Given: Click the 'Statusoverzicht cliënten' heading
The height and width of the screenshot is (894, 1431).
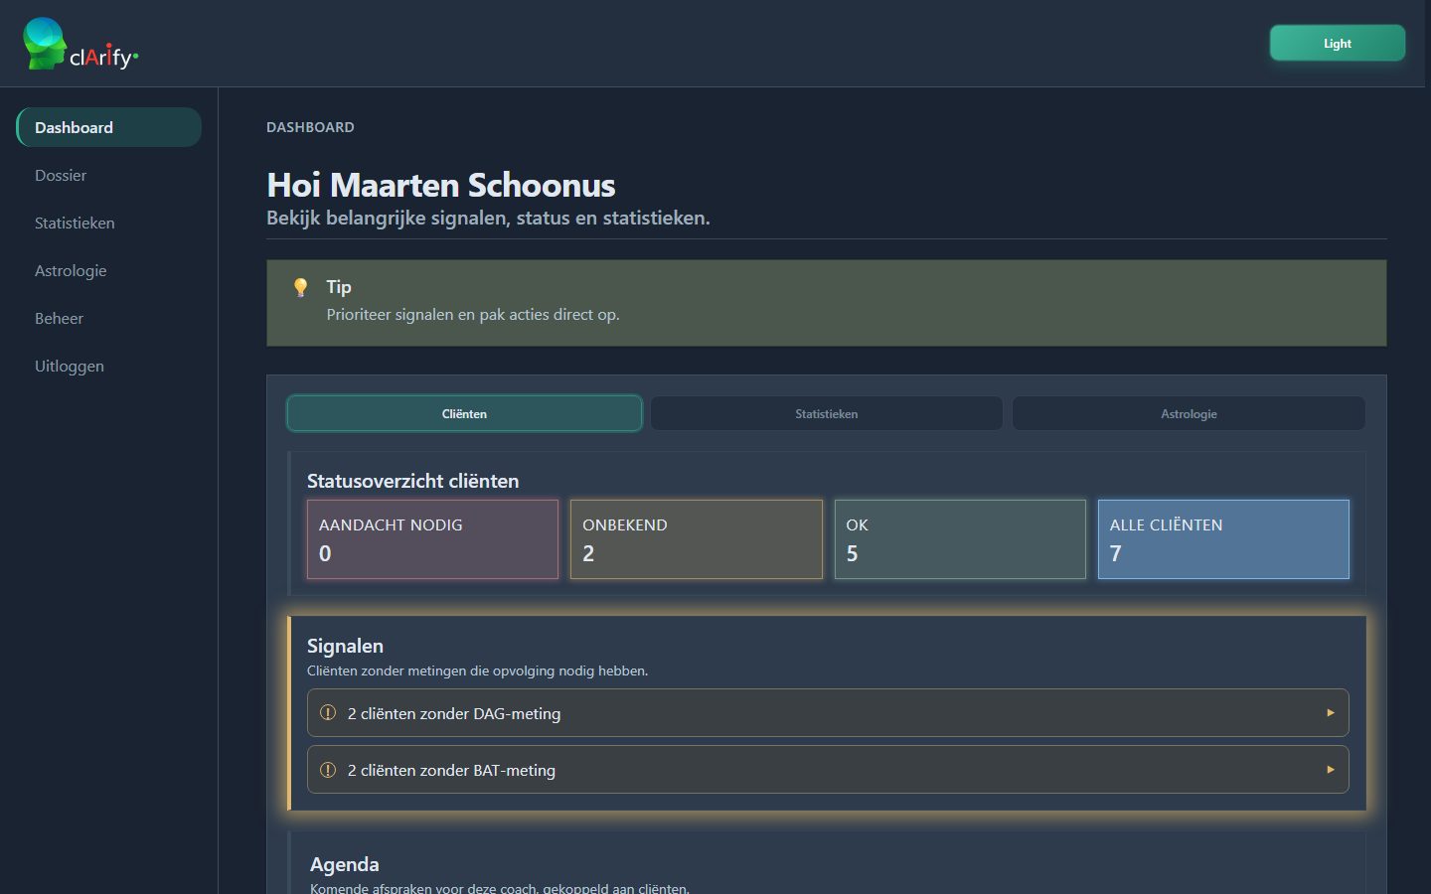Looking at the screenshot, I should point(412,481).
